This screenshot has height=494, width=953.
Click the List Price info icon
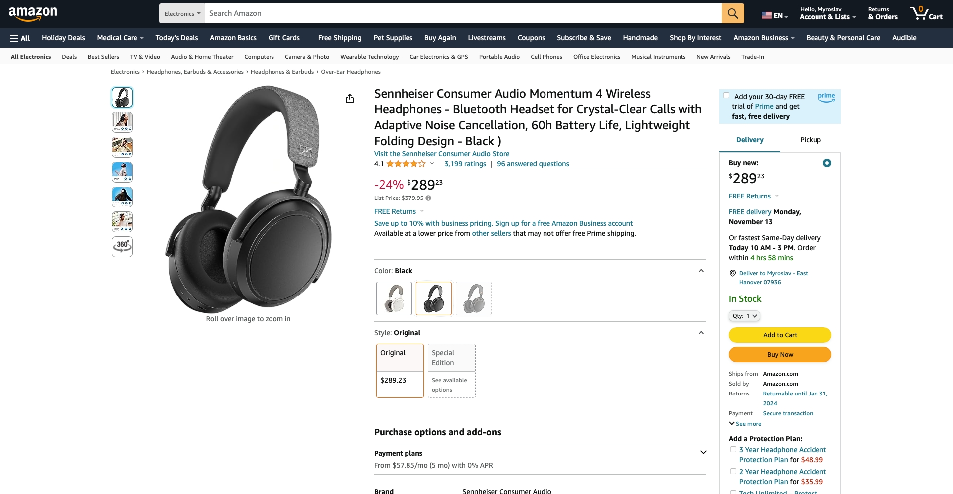coord(428,198)
